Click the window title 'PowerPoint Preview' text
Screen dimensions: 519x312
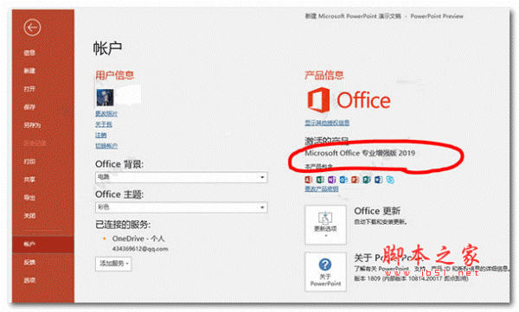pyautogui.click(x=437, y=16)
